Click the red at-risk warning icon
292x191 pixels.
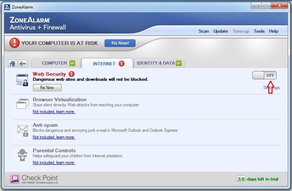point(14,43)
